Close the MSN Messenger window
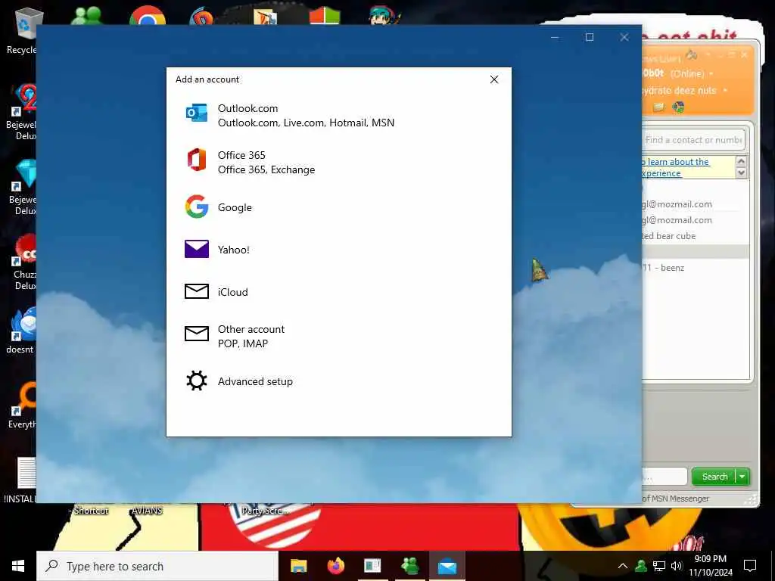The image size is (775, 581). pyautogui.click(x=745, y=54)
